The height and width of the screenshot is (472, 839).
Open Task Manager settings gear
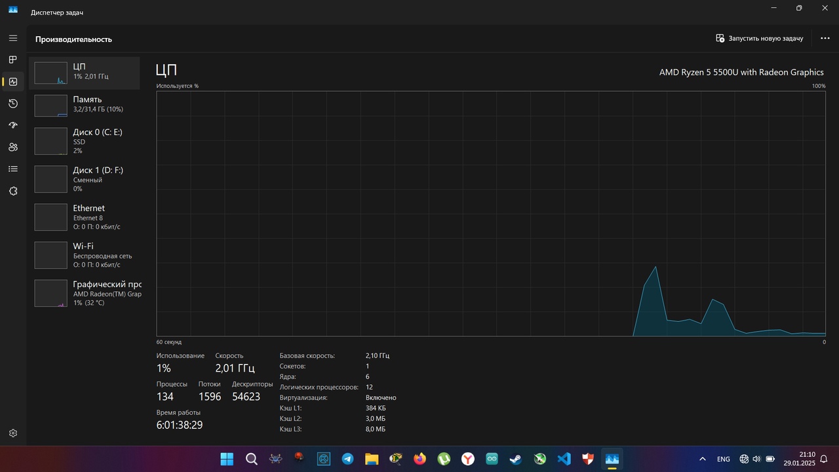pyautogui.click(x=13, y=433)
